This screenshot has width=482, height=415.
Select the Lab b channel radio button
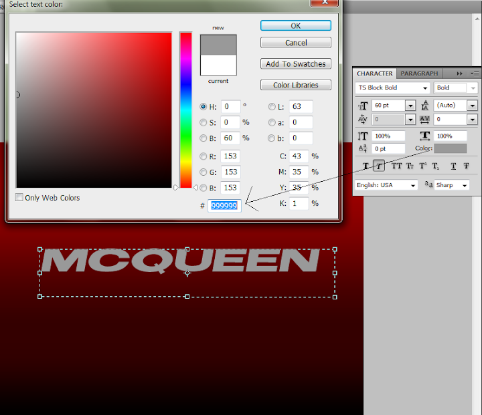(x=271, y=138)
